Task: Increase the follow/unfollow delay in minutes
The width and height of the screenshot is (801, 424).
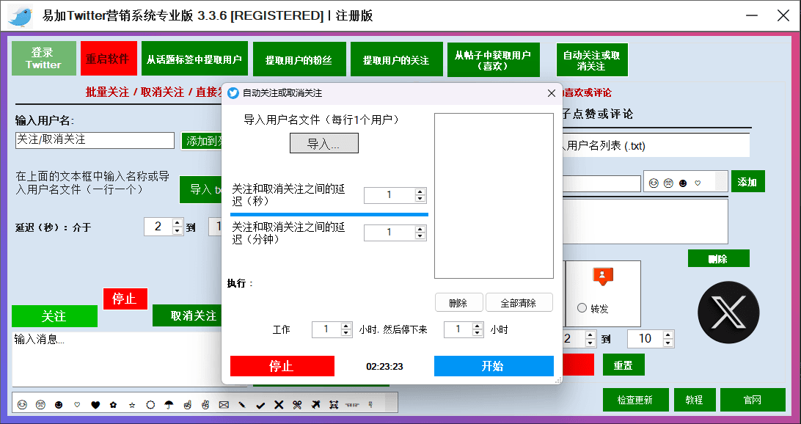Action: [x=420, y=230]
